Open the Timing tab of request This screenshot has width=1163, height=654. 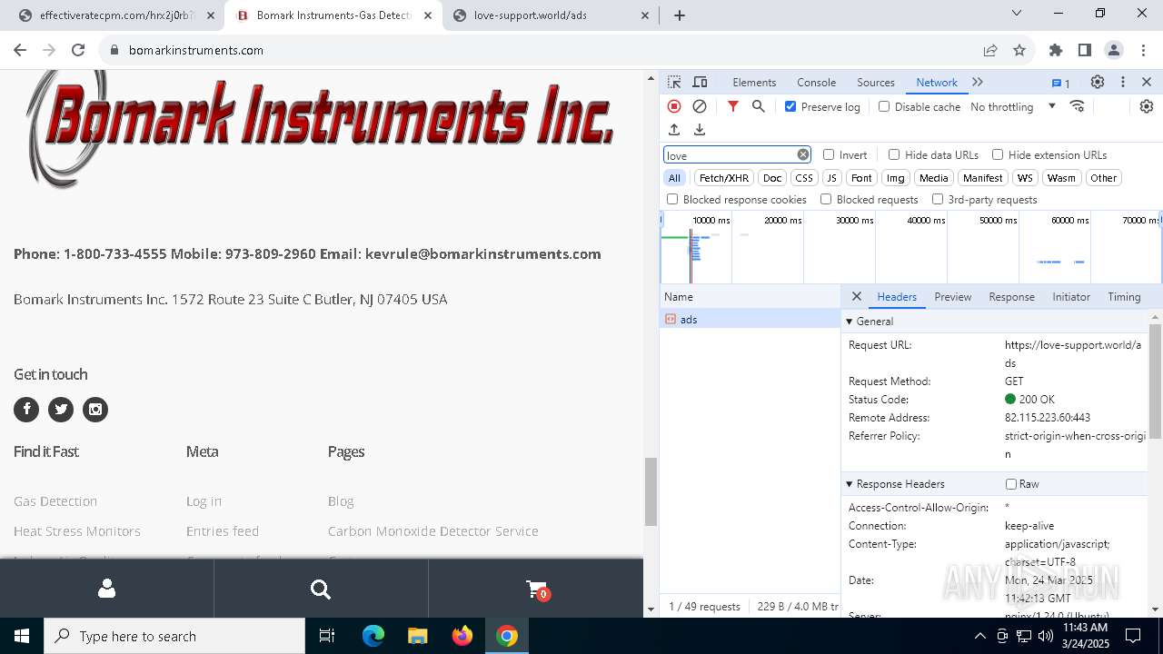coord(1124,297)
